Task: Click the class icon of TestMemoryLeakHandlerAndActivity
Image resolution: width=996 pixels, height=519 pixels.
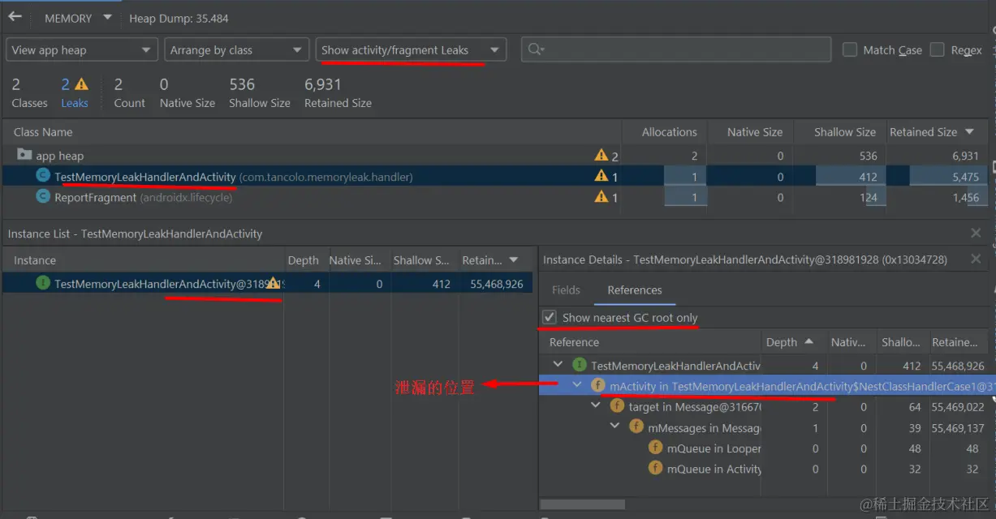Action: pos(42,176)
